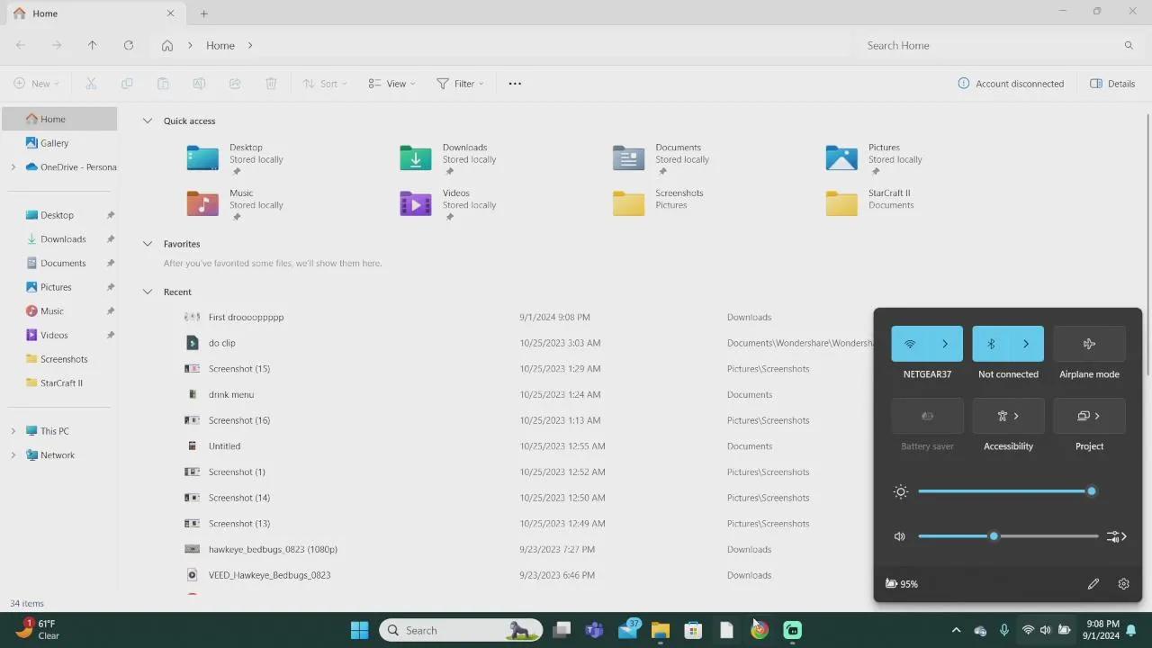This screenshot has height=648, width=1152.
Task: Click the Search Home field
Action: [x=999, y=45]
